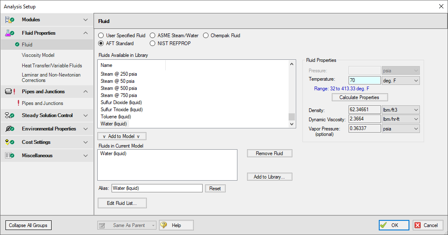The width and height of the screenshot is (448, 235).
Task: Click the Cost Settings icon
Action: tap(10, 142)
